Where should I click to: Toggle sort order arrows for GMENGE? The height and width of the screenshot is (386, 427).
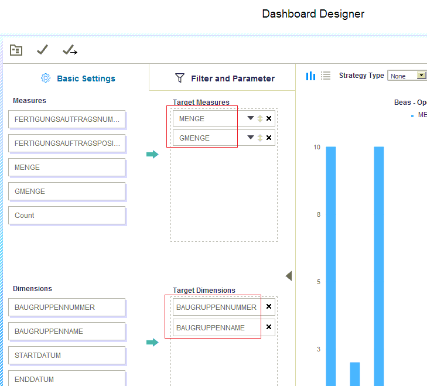[x=260, y=138]
